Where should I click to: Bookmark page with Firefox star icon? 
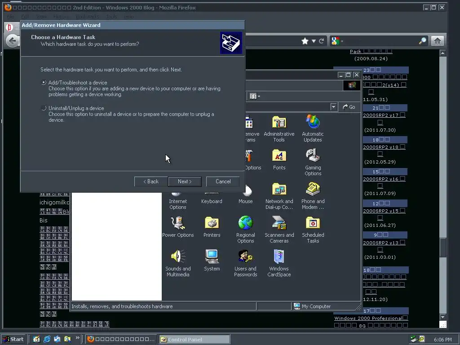[305, 41]
